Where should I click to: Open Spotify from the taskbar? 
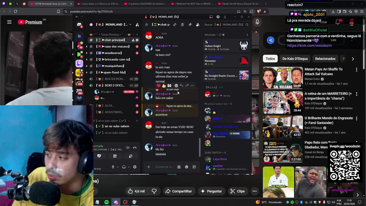[106, 202]
